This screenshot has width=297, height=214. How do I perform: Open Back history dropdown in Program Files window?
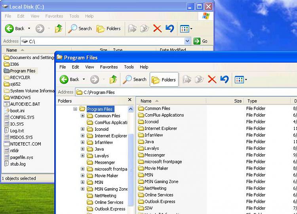pos(84,79)
